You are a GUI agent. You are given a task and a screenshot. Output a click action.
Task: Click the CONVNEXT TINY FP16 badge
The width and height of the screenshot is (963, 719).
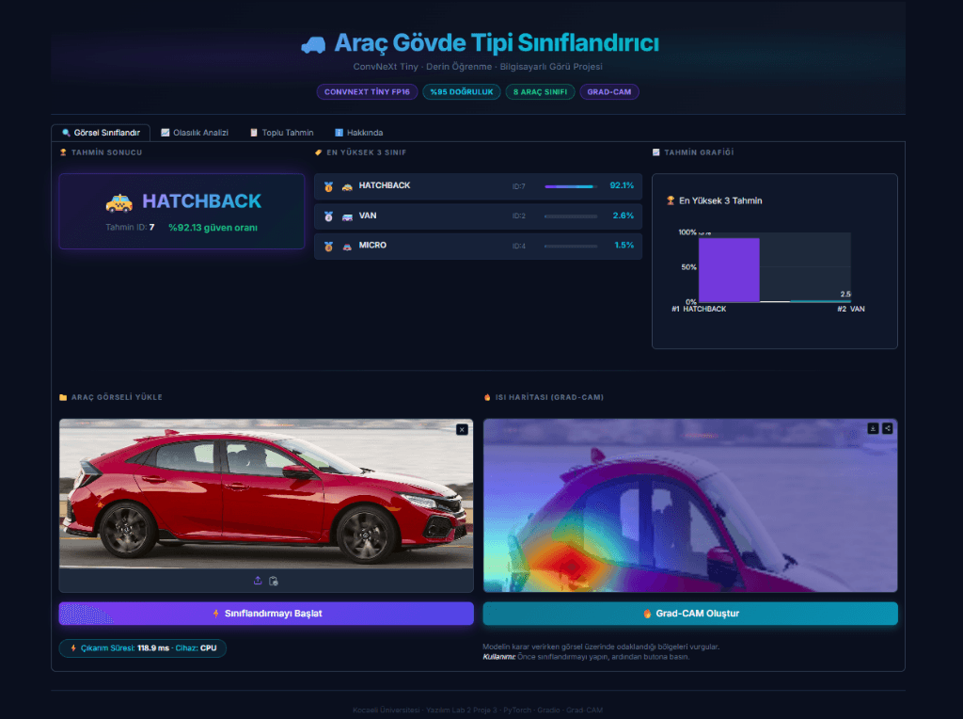(x=368, y=92)
